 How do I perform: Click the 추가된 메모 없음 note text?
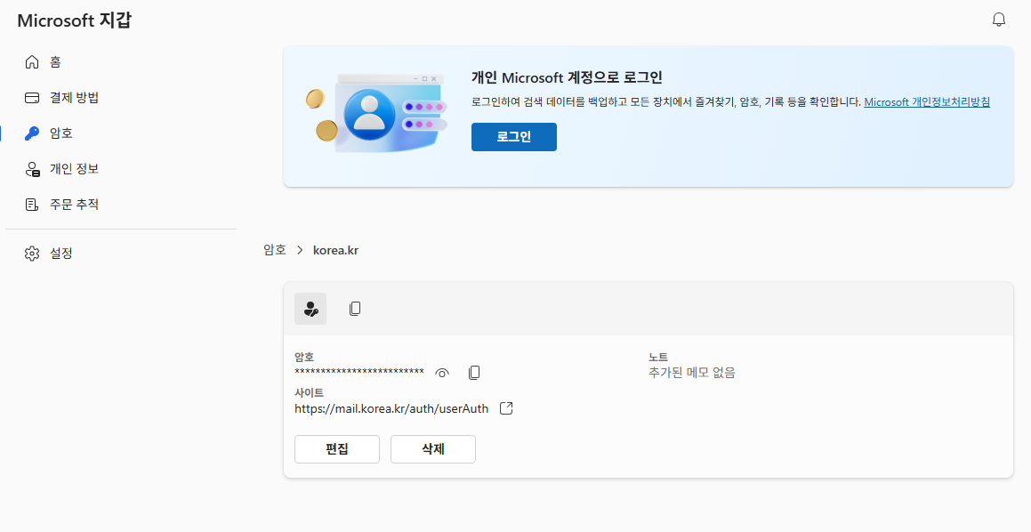692,372
